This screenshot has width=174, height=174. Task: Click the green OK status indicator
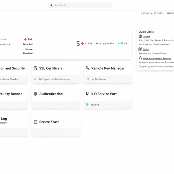[122, 43]
